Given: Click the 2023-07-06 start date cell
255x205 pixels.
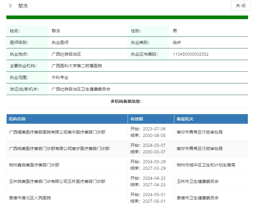Looking at the screenshot, I should point(148,129).
